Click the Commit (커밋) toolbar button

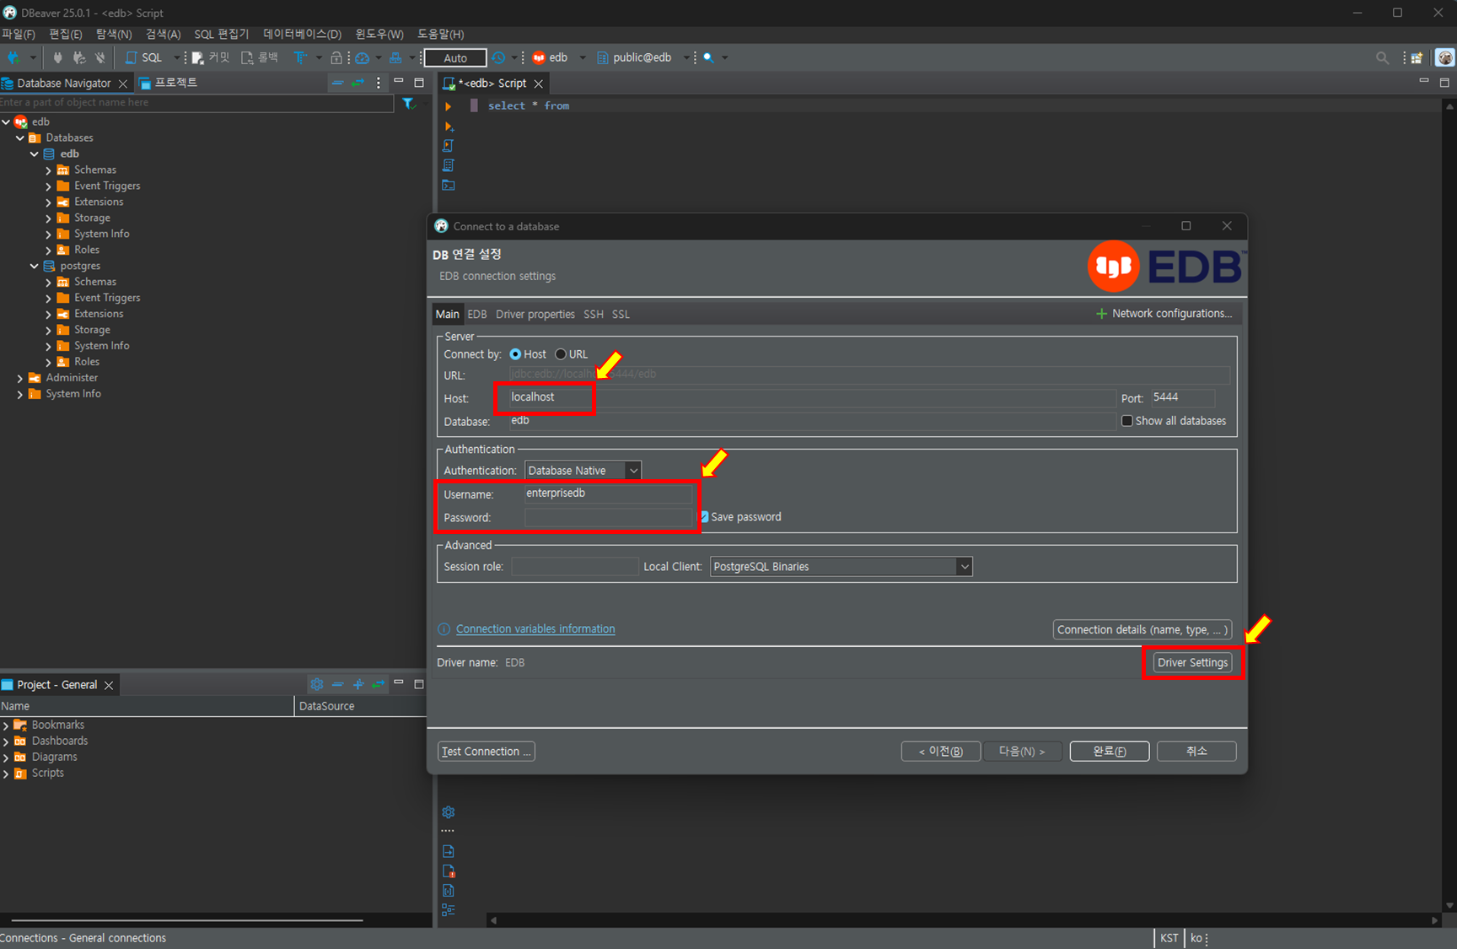tap(211, 57)
